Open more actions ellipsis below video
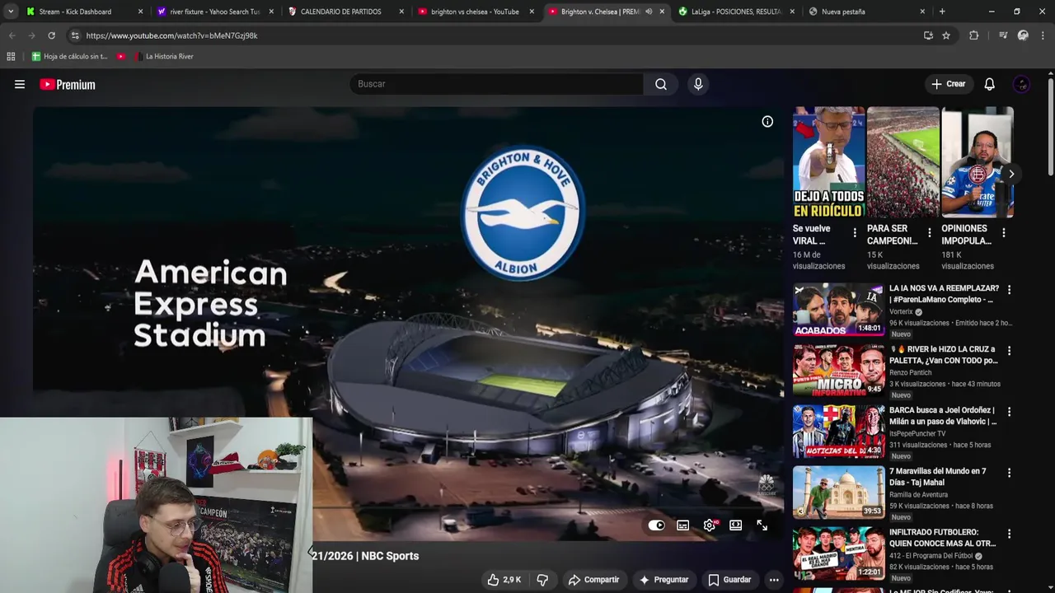Image resolution: width=1055 pixels, height=593 pixels. point(774,580)
